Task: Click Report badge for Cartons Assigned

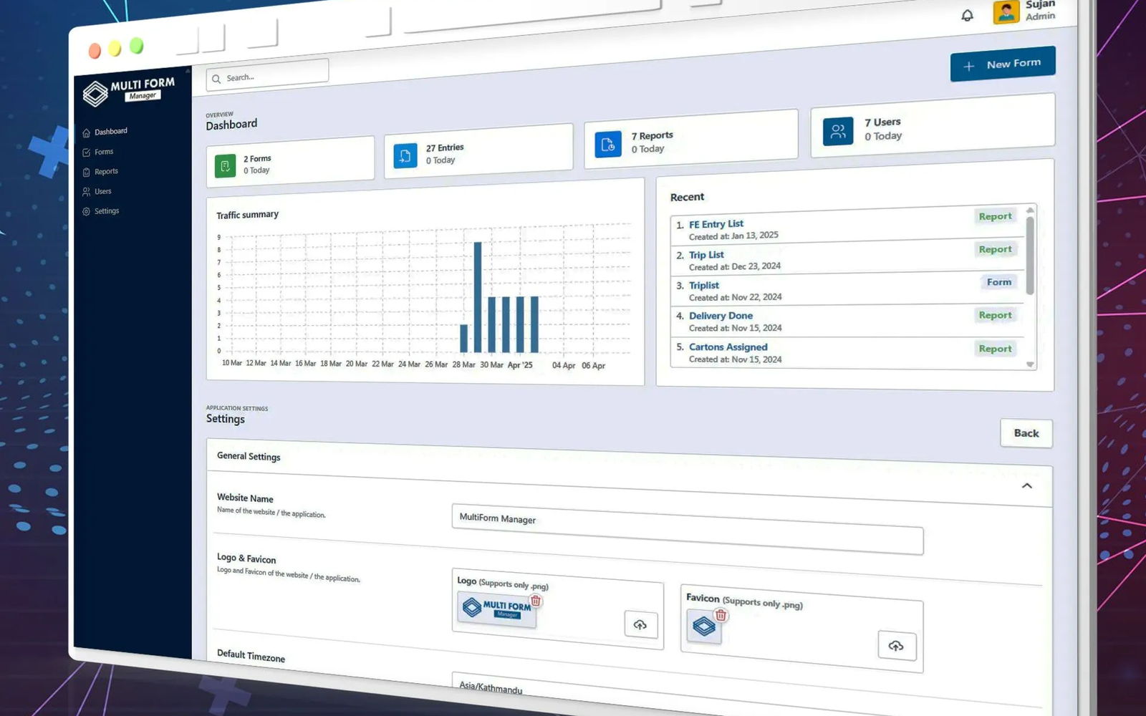Action: 995,349
